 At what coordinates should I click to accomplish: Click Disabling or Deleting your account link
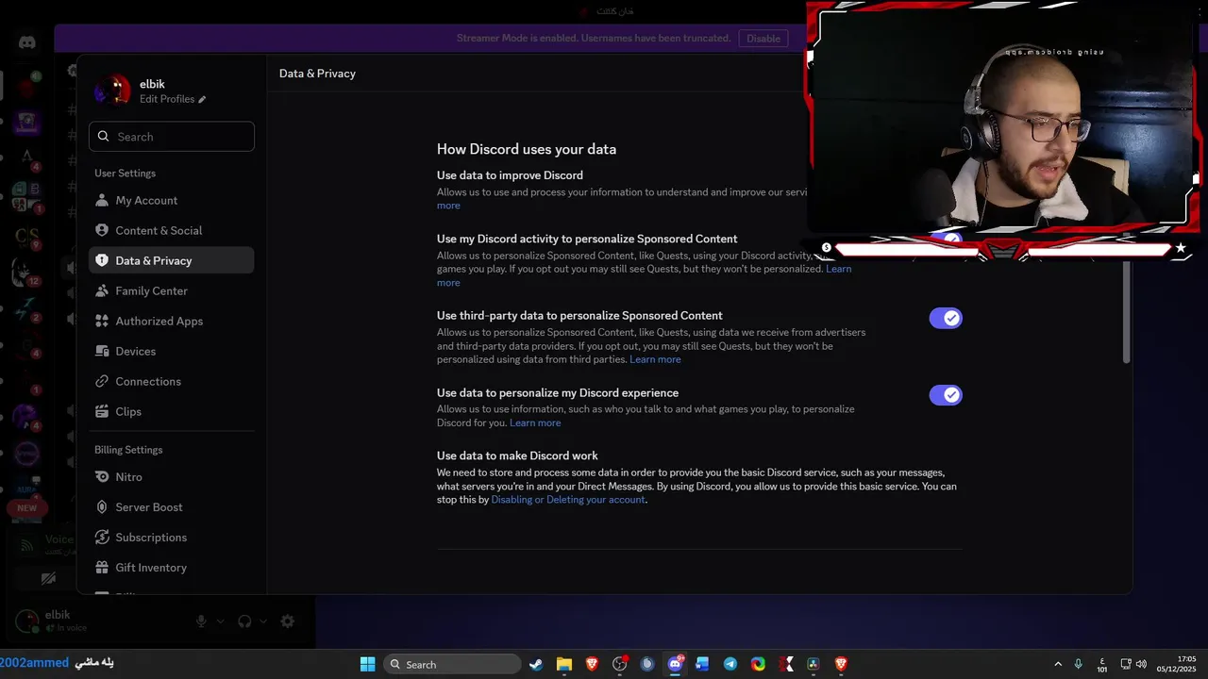(568, 500)
